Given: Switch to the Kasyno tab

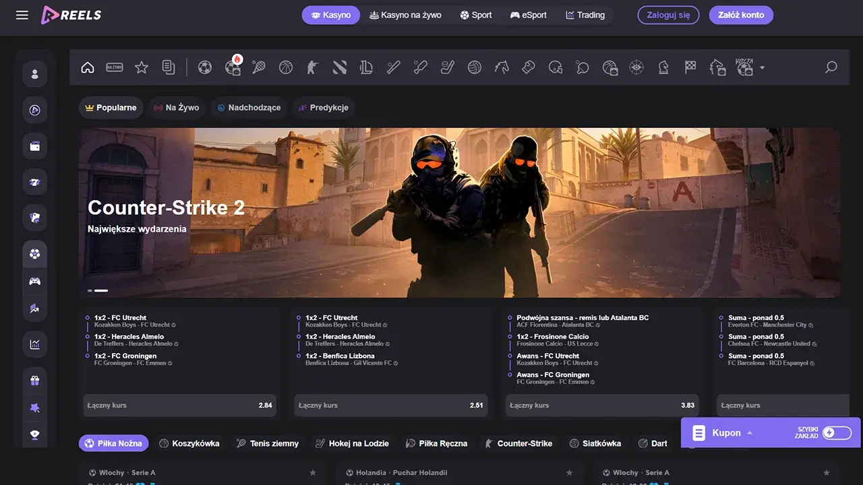Looking at the screenshot, I should pyautogui.click(x=331, y=15).
